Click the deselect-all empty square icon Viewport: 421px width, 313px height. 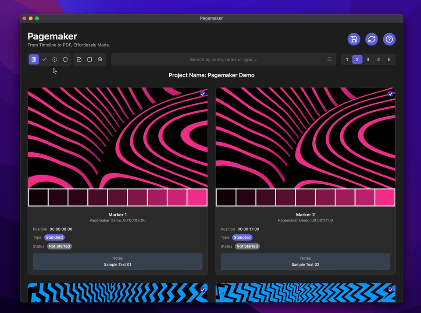(x=89, y=60)
